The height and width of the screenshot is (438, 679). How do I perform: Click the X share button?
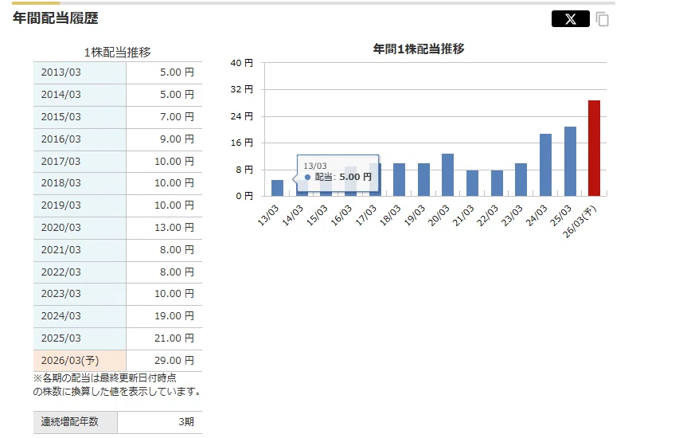570,19
